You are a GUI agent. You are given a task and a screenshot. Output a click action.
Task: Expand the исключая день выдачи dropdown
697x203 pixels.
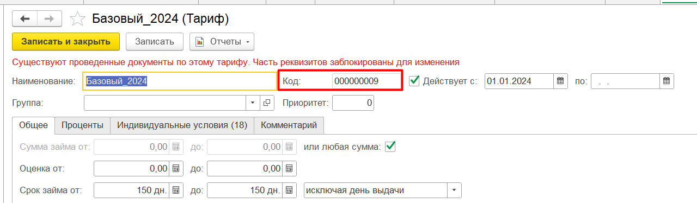(455, 190)
